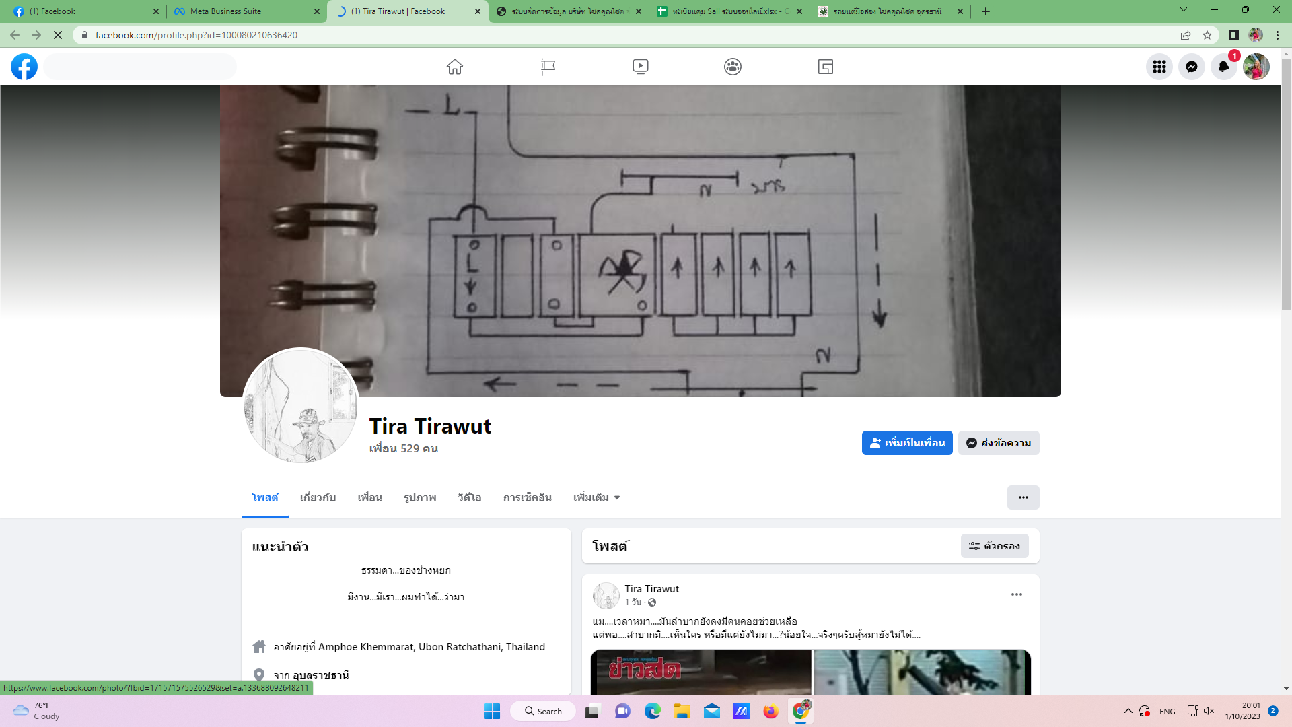Open post three-dot menu by Tira Tirawut
Image resolution: width=1292 pixels, height=727 pixels.
click(x=1017, y=594)
